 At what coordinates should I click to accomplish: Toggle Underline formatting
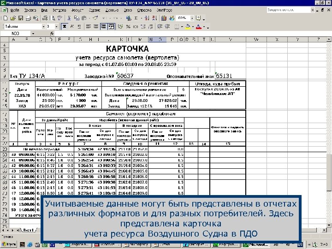click(79, 27)
